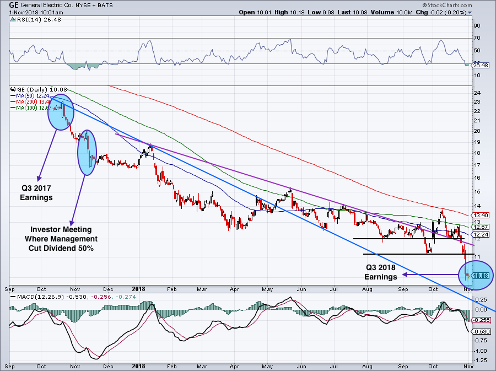Screen dimensions: 496x371
Task: Click the -0.256 tag on the MACD axis
Action: 482,320
